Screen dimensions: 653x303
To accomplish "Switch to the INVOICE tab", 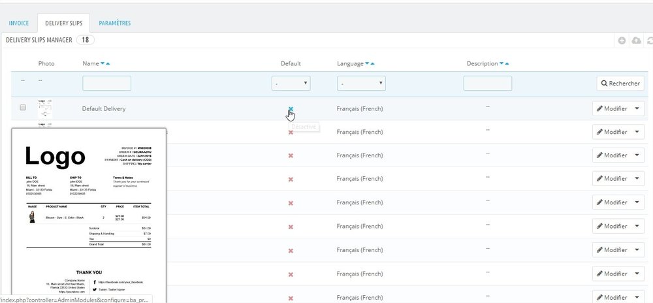I will (19, 23).
